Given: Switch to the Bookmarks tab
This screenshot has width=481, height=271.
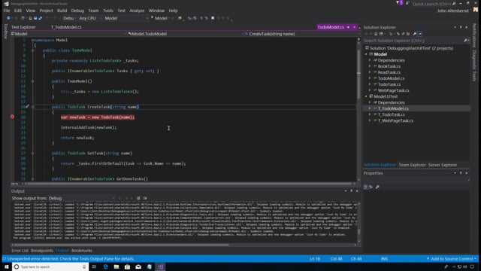Looking at the screenshot, I should (82, 251).
